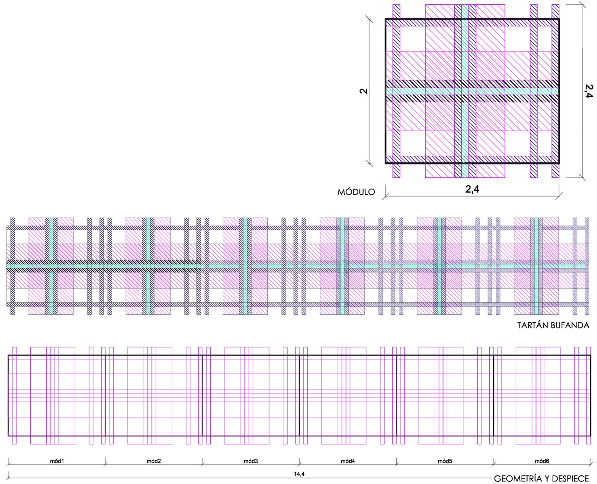Screen dimensions: 597x484
Task: Click the MÓDULO label
Action: pyautogui.click(x=356, y=193)
